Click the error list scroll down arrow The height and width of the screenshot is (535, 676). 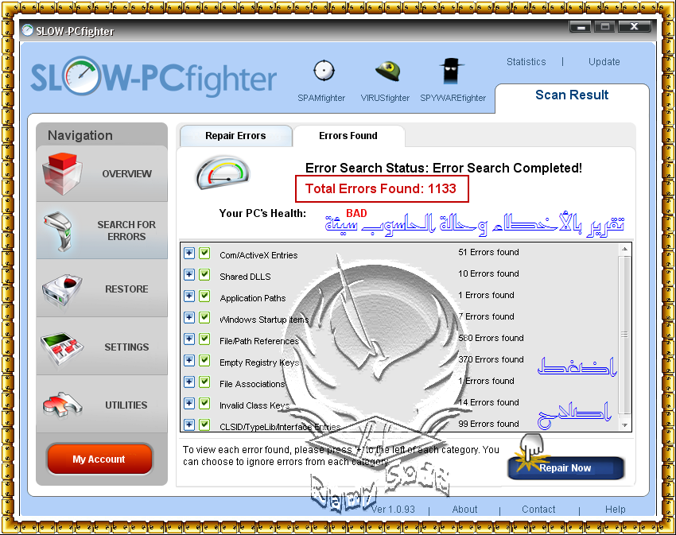[624, 425]
